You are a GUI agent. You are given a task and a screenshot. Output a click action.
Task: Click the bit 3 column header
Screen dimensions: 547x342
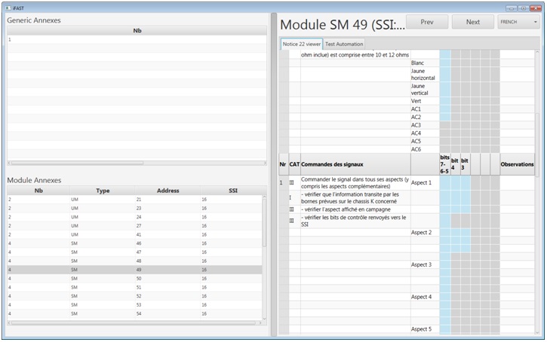465,164
